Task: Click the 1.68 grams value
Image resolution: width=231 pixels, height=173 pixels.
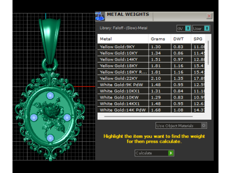Action: click(x=156, y=110)
